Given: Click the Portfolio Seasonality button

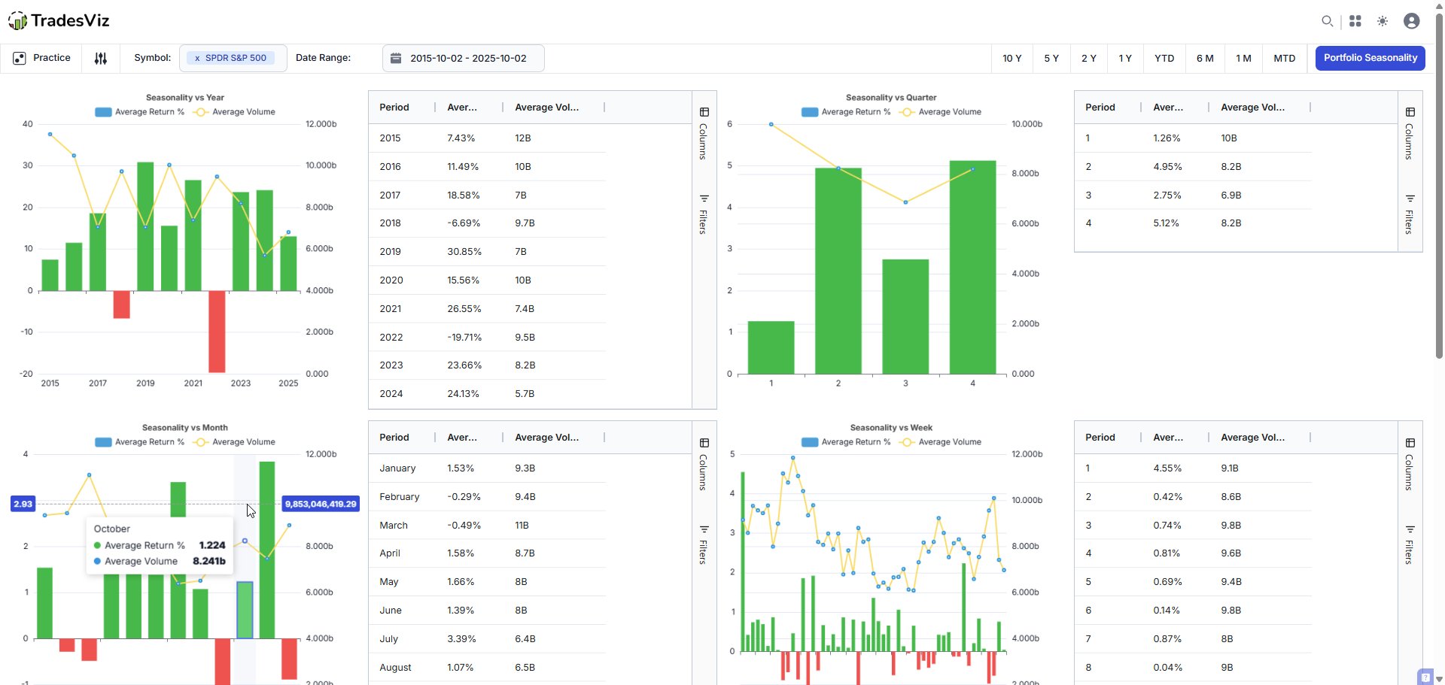Looking at the screenshot, I should pos(1370,58).
